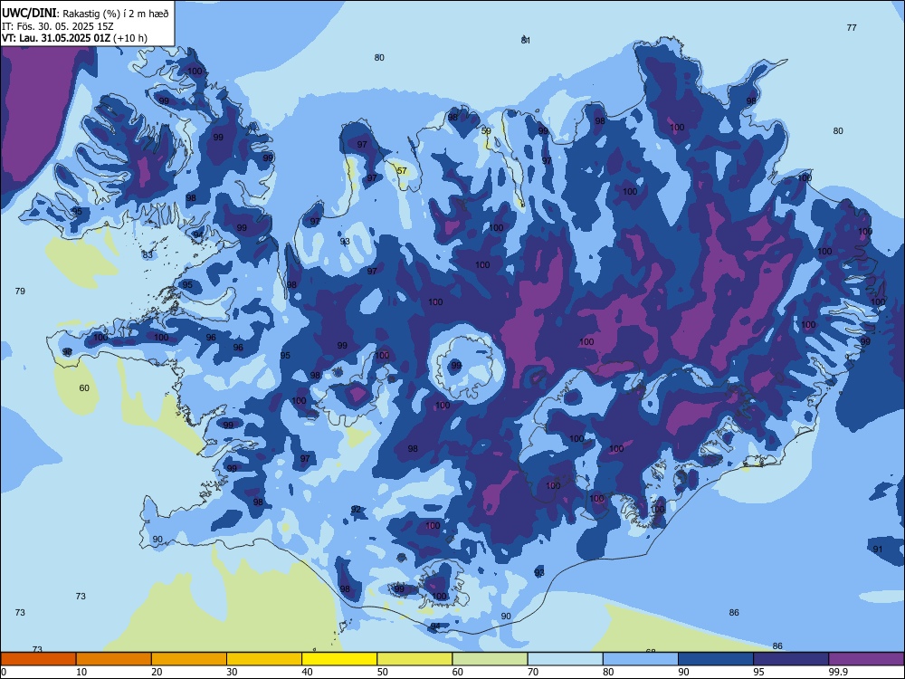Image resolution: width=905 pixels, height=679 pixels.
Task: Click the '81' value on the map
Action: coord(525,40)
